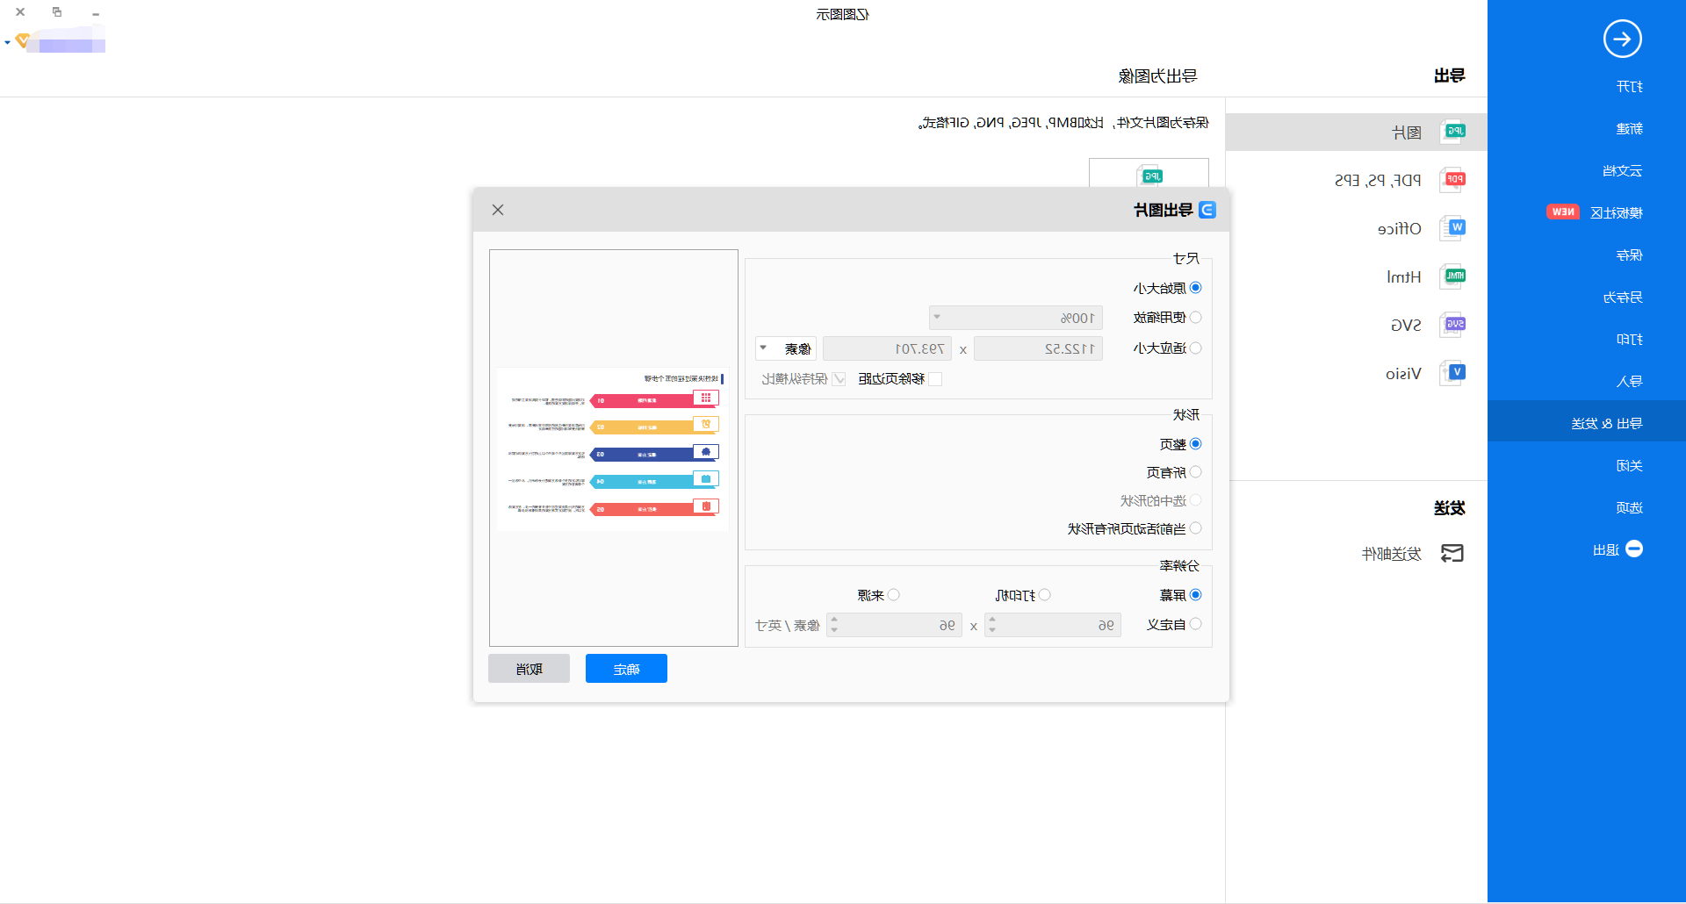
Task: Click the stepper of second 96 field
Action: 834,625
